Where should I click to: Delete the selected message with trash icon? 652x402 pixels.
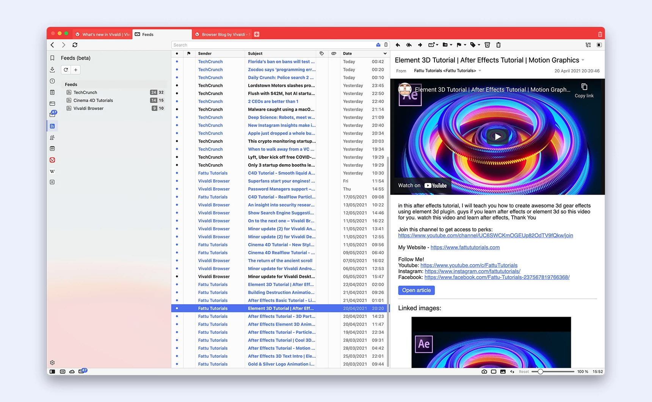point(498,45)
